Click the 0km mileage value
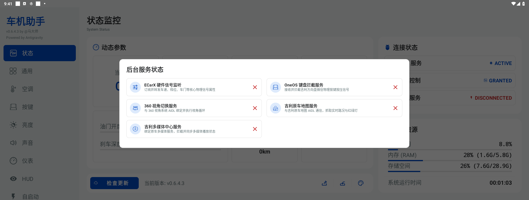Image resolution: width=529 pixels, height=200 pixels. point(264,152)
